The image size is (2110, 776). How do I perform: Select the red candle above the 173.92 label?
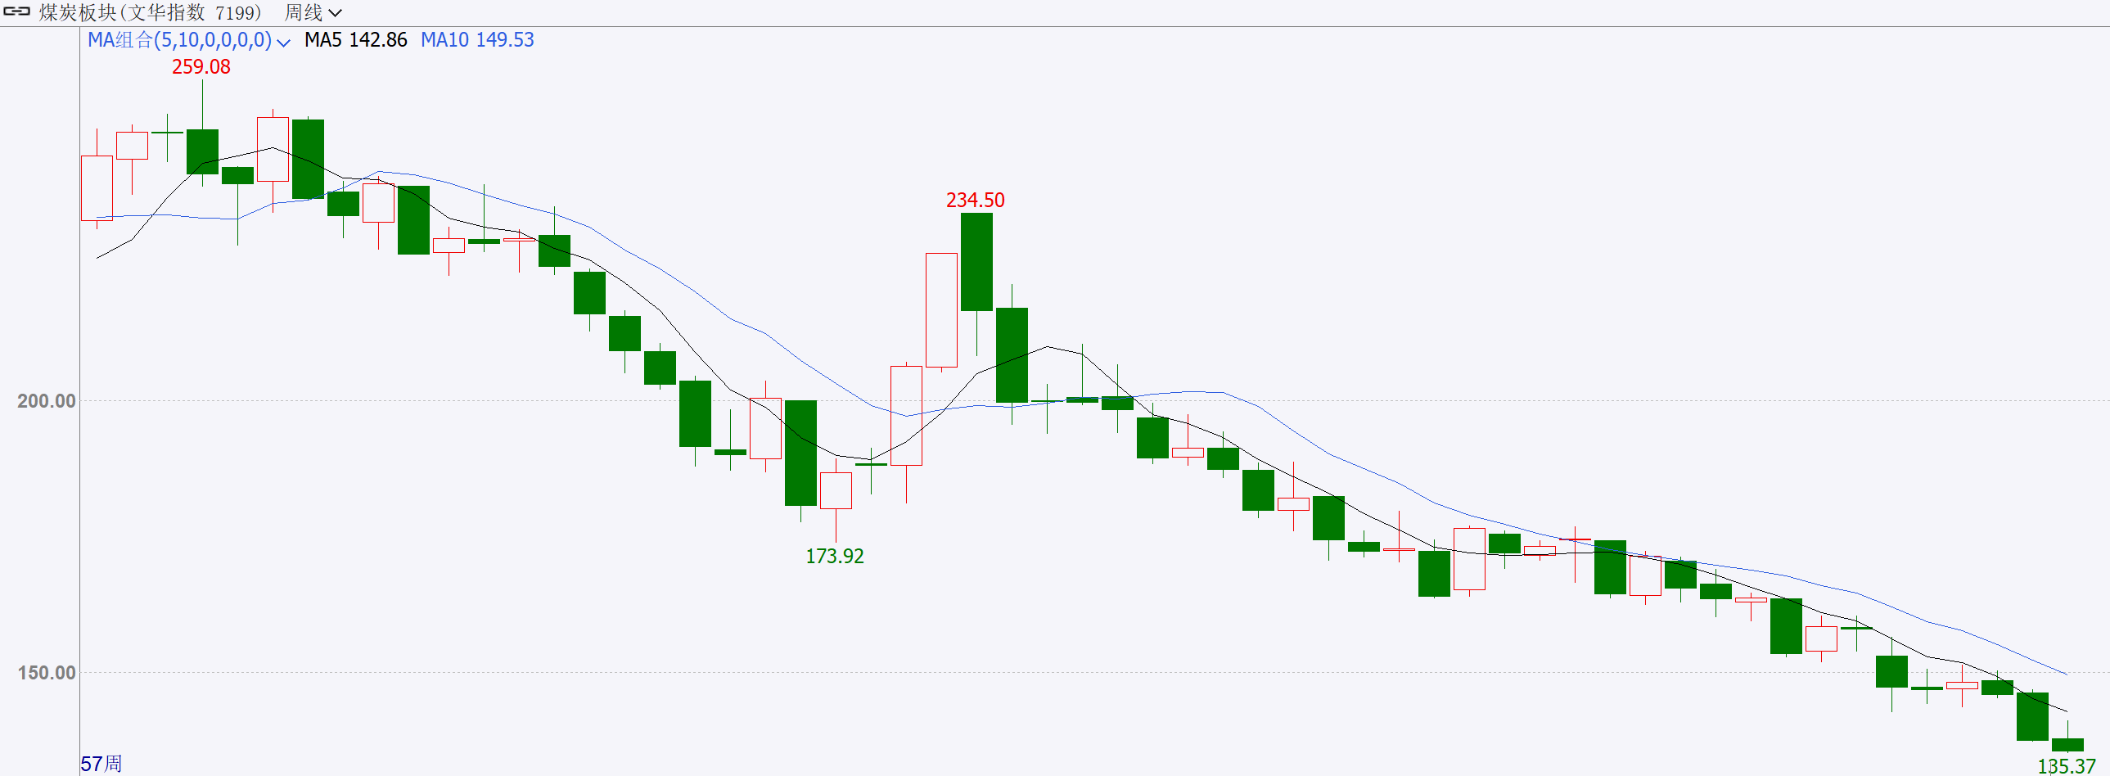(836, 490)
